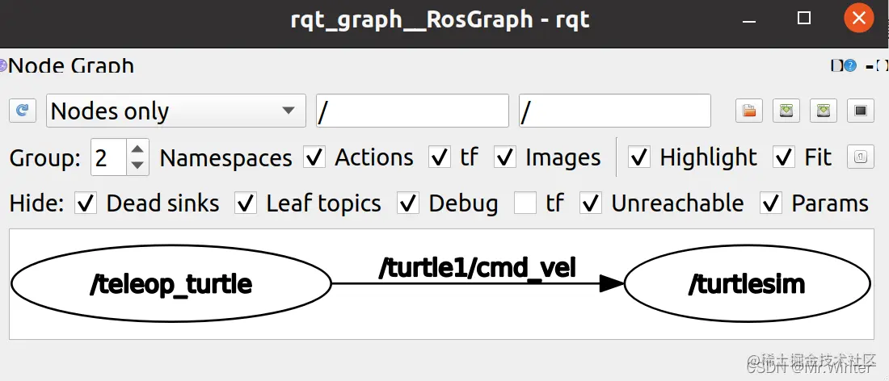Image resolution: width=889 pixels, height=381 pixels.
Task: Click the D-shaped icon next to the help icon
Action: click(836, 66)
